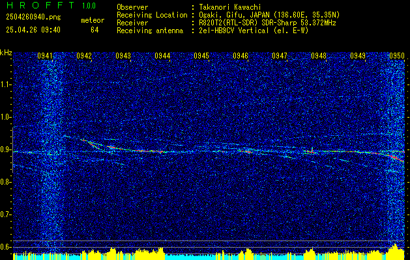Click the 0943 time marker

tap(123, 55)
